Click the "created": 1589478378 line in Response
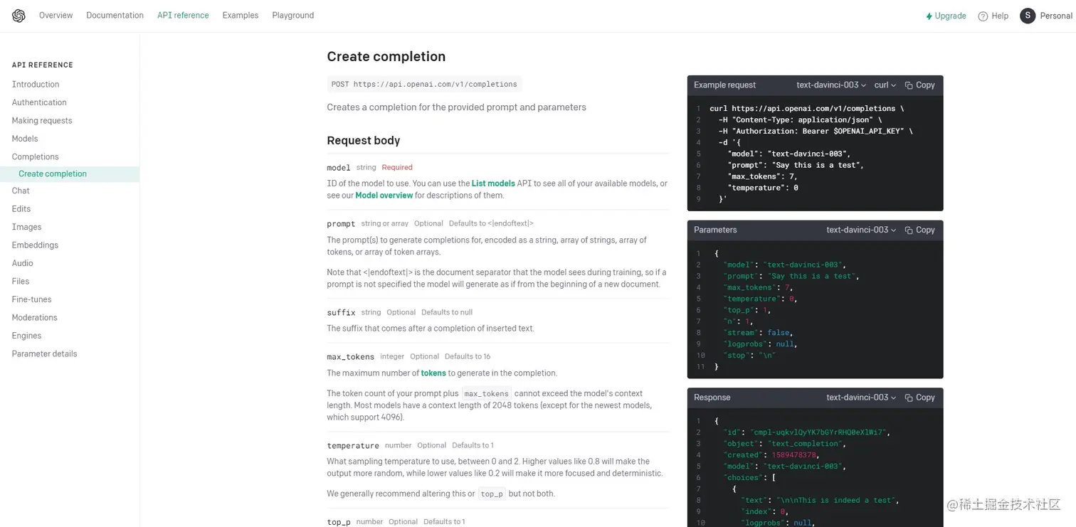The height and width of the screenshot is (527, 1076). click(771, 455)
